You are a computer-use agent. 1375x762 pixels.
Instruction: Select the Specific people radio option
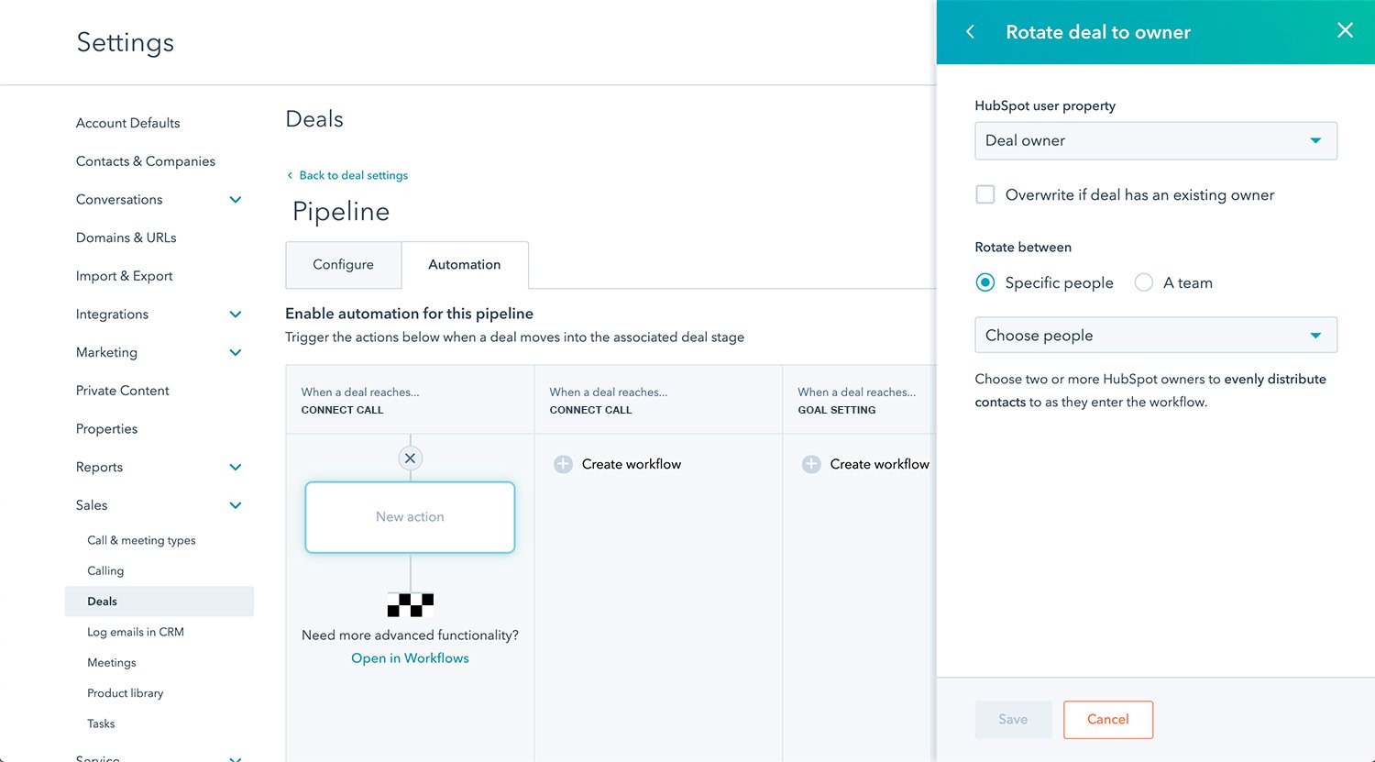coord(985,282)
